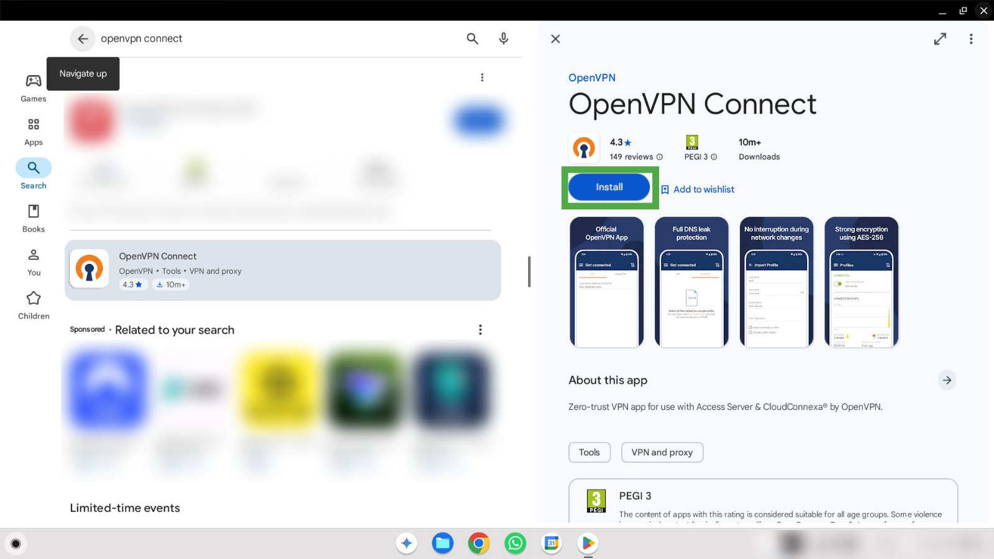Close the app details panel
The image size is (994, 559).
click(x=555, y=39)
